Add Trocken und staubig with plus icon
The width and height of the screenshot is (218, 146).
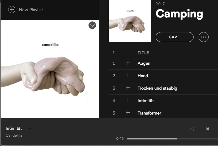(x=128, y=88)
